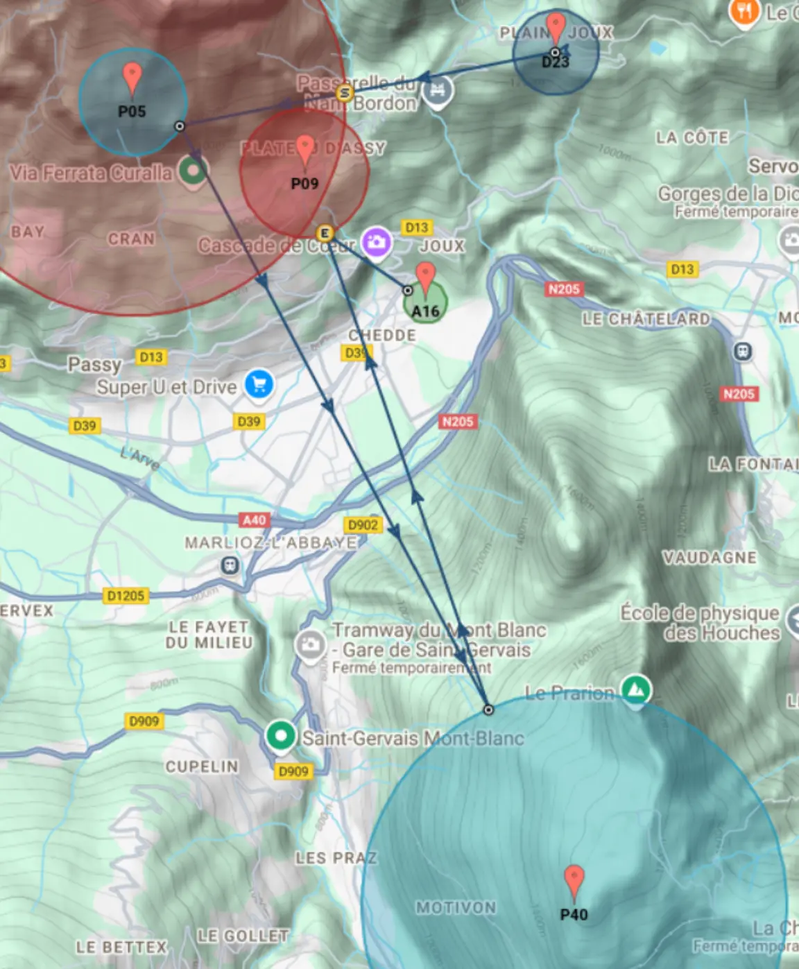This screenshot has height=969, width=799.
Task: Click the yellow S start marker
Action: coord(344,92)
